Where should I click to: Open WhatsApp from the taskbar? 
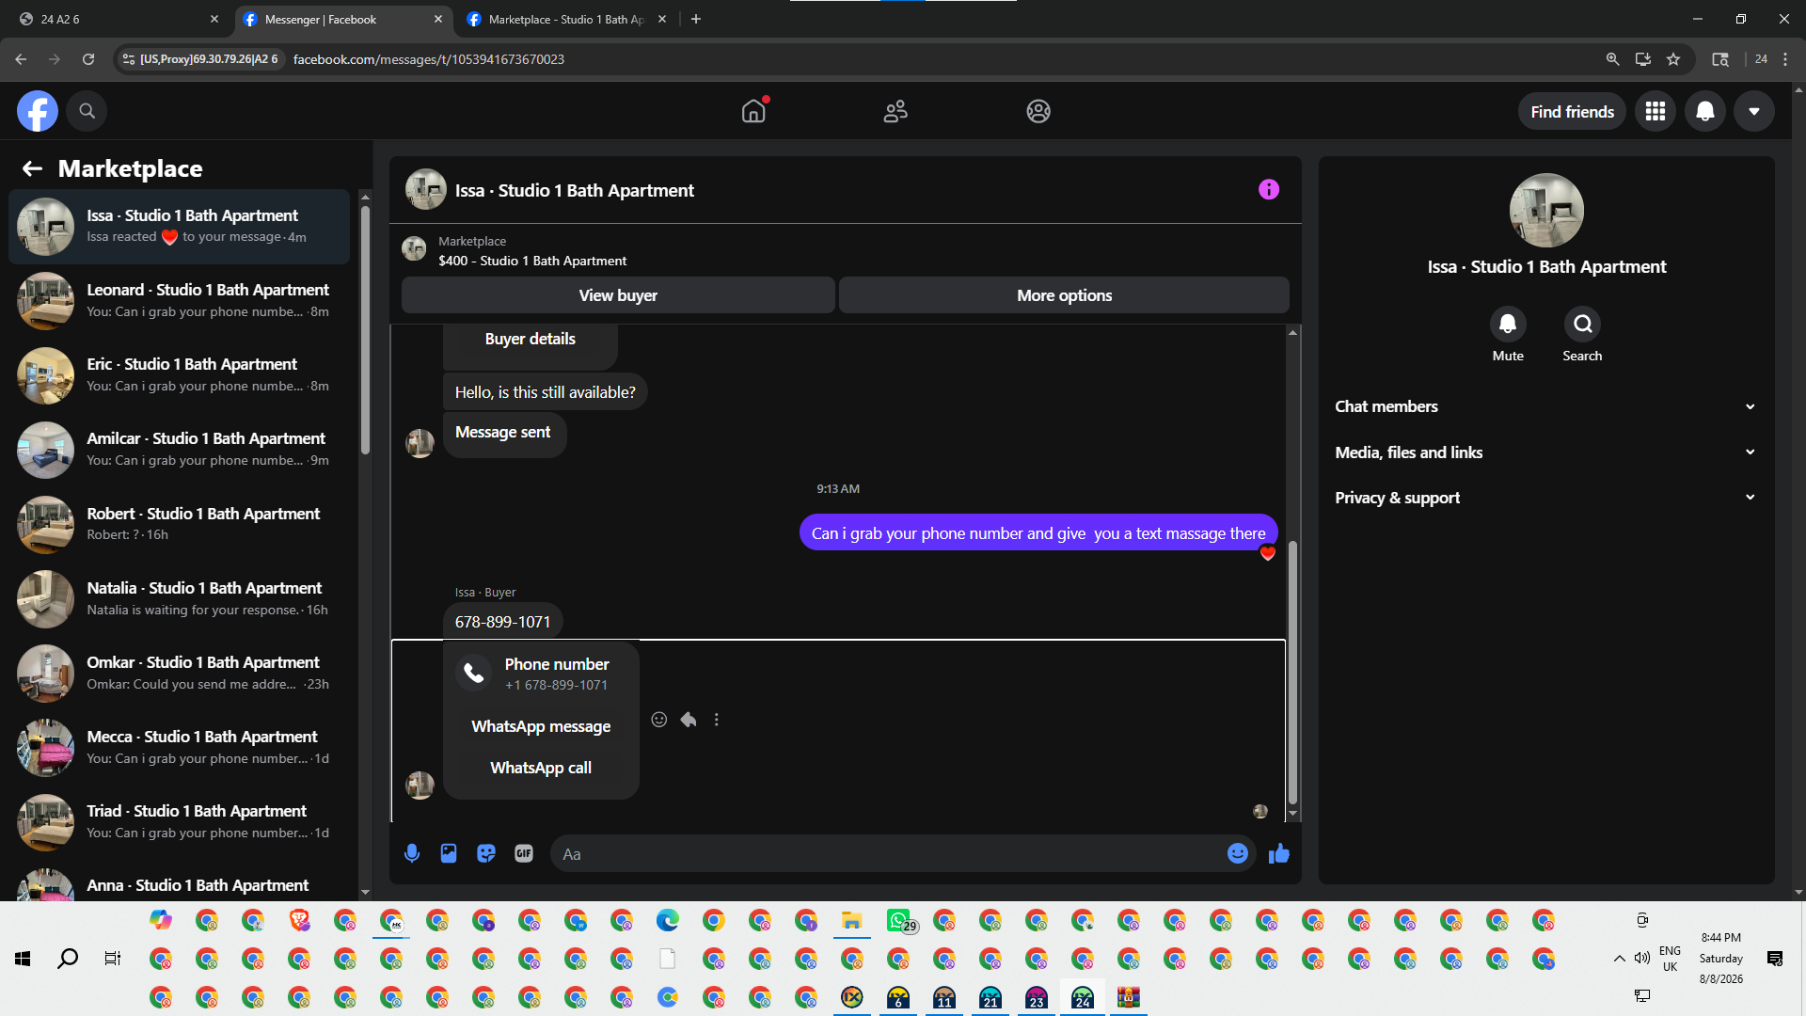pos(898,921)
